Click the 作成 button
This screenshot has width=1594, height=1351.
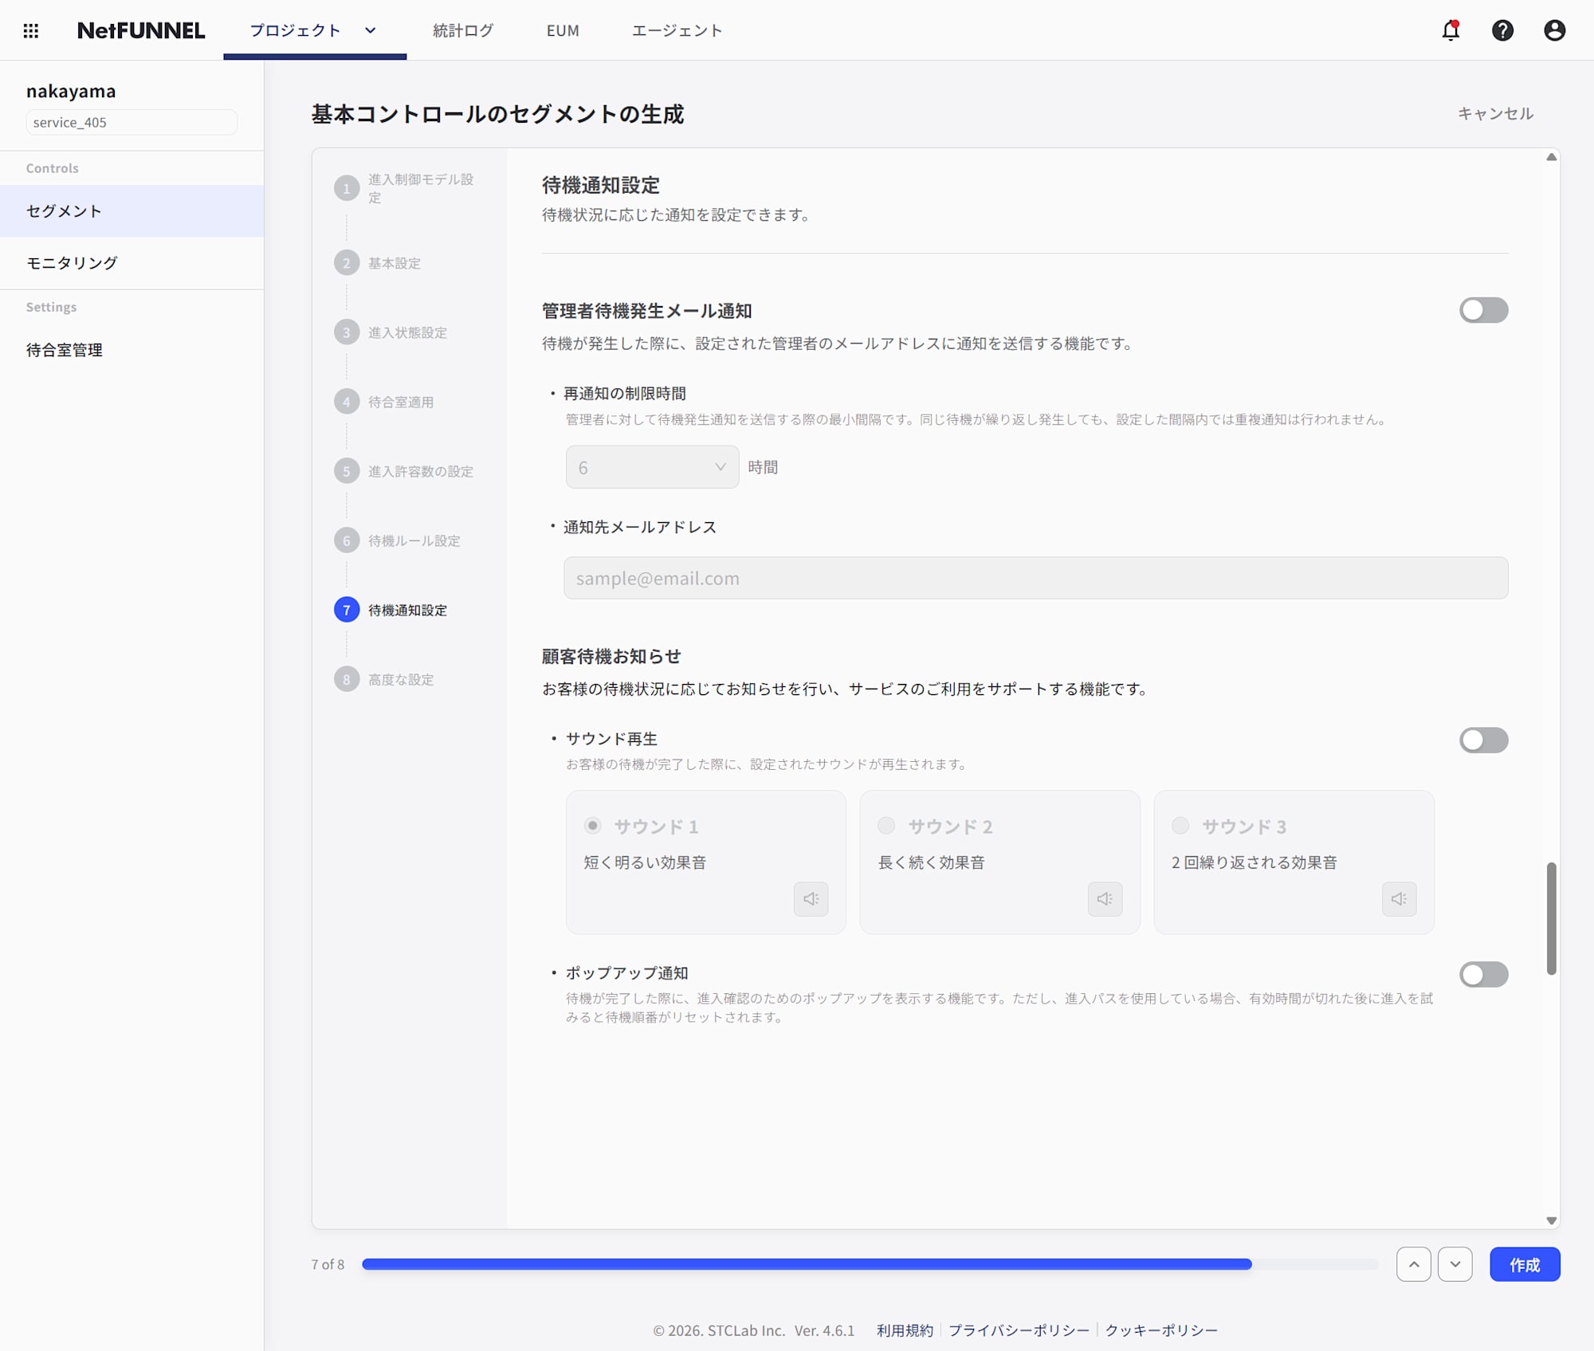tap(1524, 1263)
